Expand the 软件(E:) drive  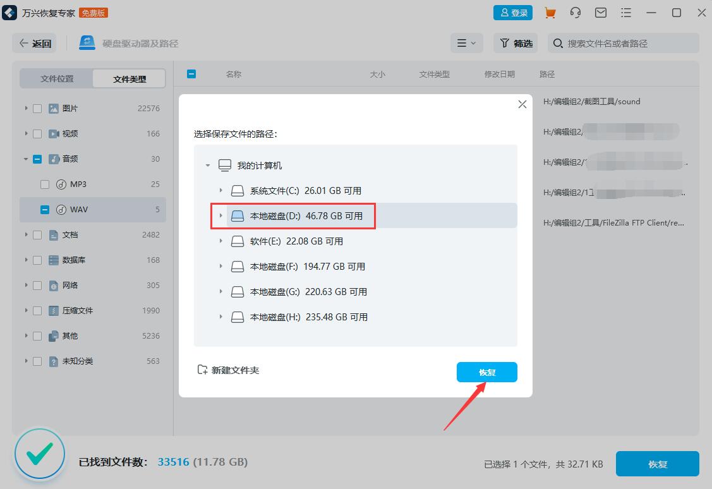[220, 241]
